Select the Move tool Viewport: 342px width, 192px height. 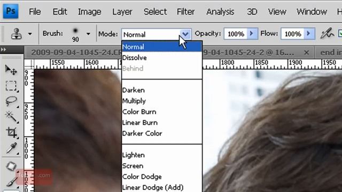pos(11,70)
